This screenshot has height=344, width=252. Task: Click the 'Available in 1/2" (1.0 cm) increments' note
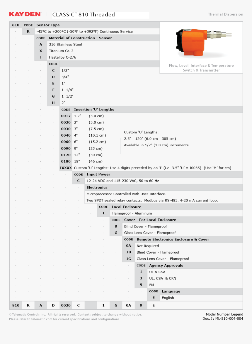coord(157,145)
